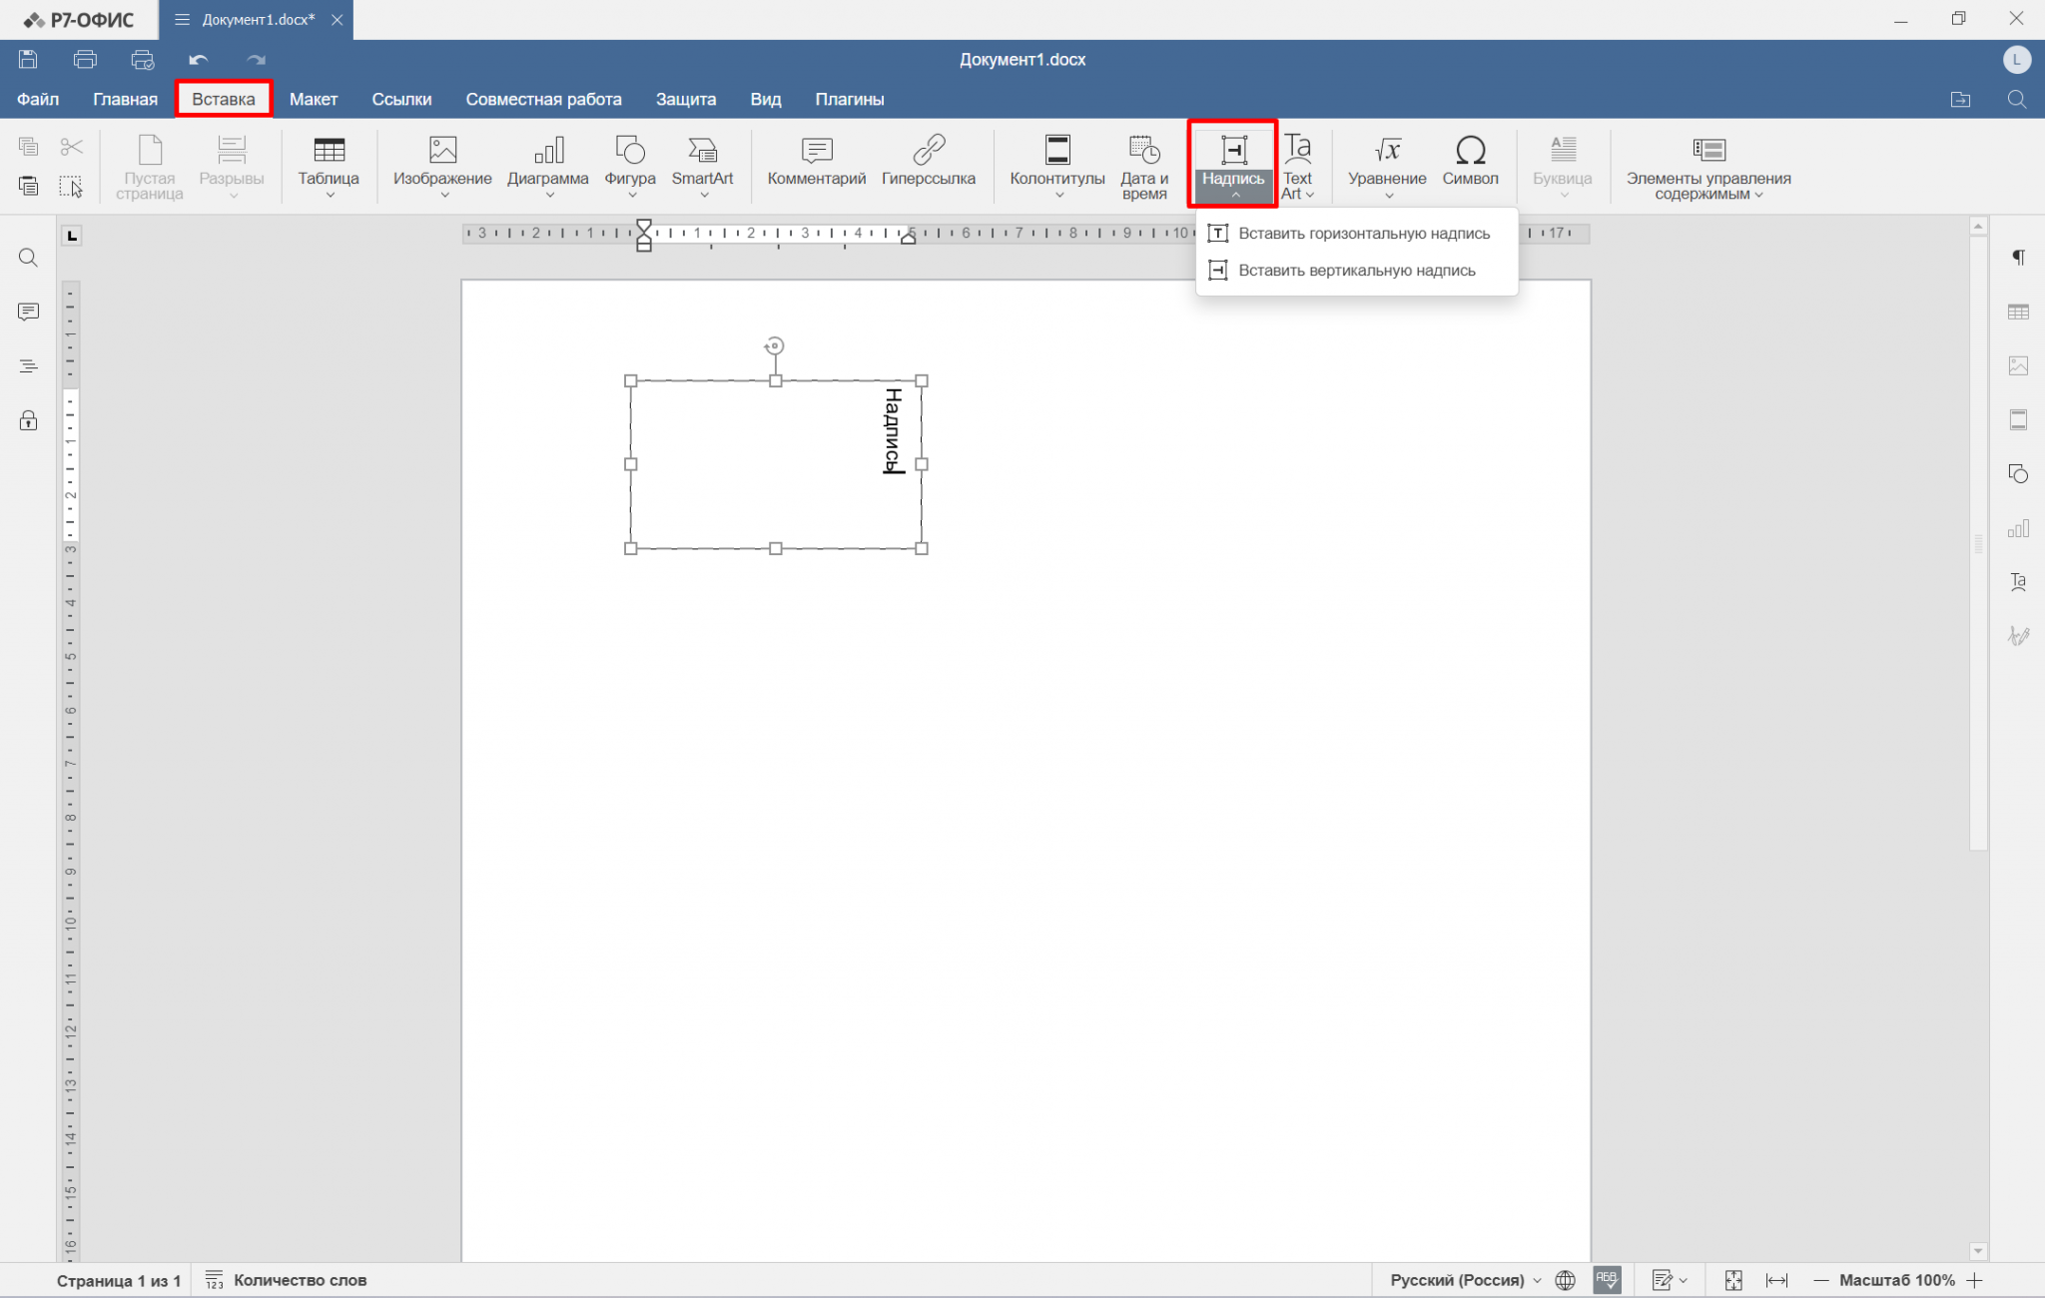
Task: Click the rotation handle above text box
Action: pyautogui.click(x=774, y=346)
